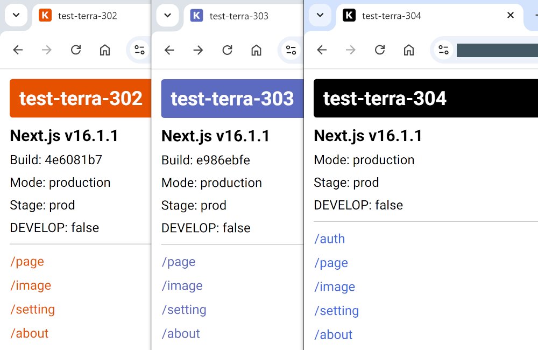Click the 'Build: e986ebfe' text
The width and height of the screenshot is (538, 350).
click(x=206, y=160)
